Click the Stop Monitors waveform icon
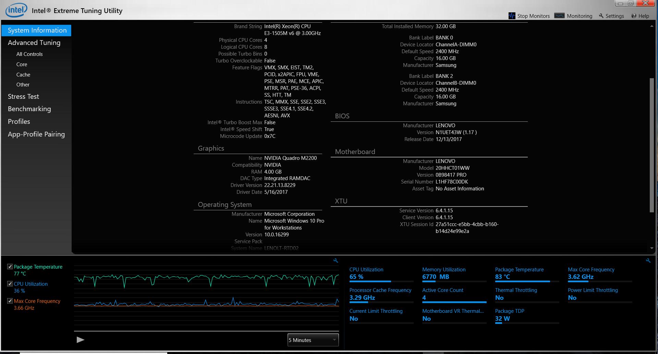Viewport: 658px width, 354px height. (x=512, y=16)
